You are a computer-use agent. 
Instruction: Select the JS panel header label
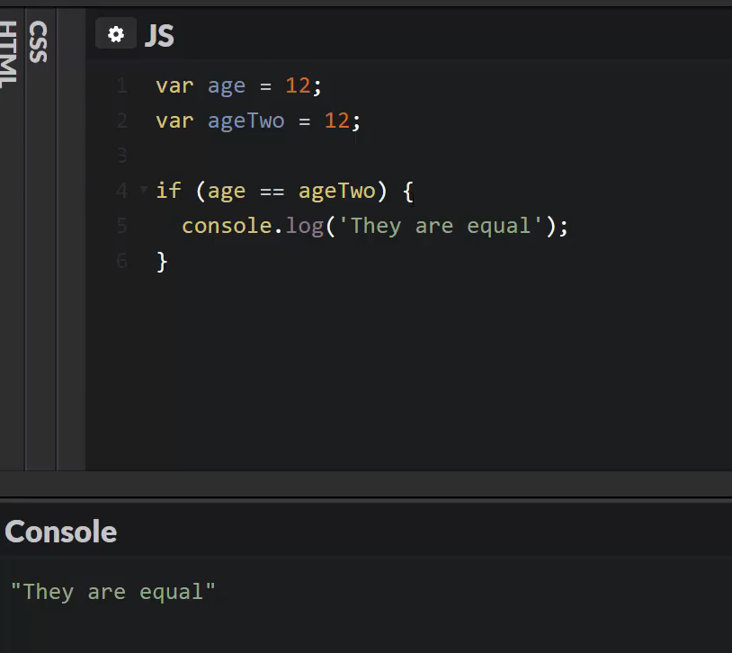pyautogui.click(x=159, y=36)
